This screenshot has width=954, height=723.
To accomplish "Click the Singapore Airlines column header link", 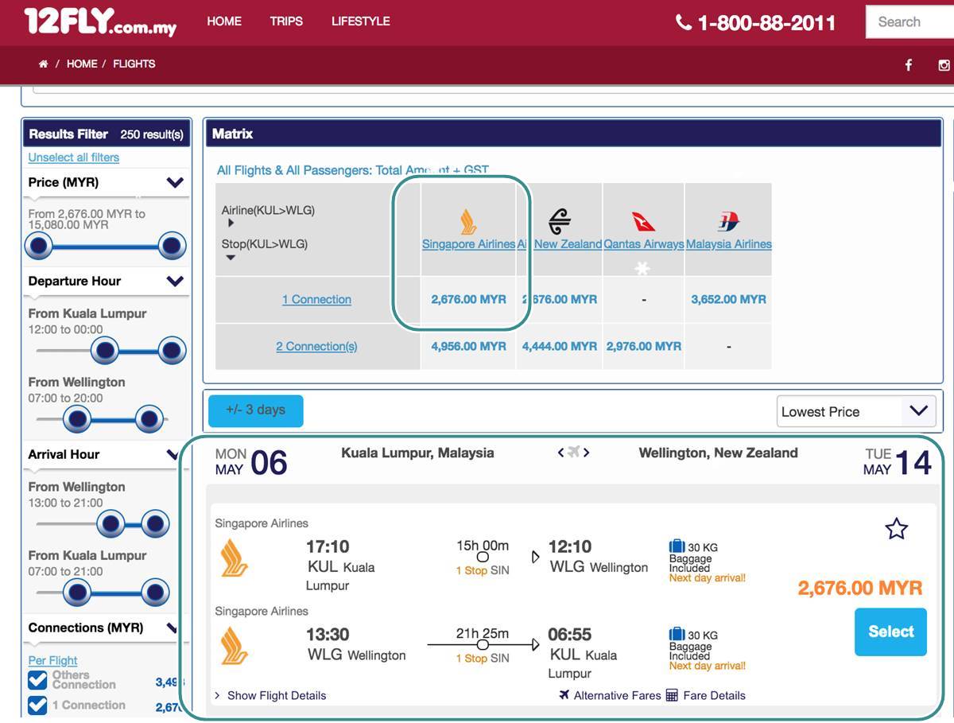I will 468,244.
